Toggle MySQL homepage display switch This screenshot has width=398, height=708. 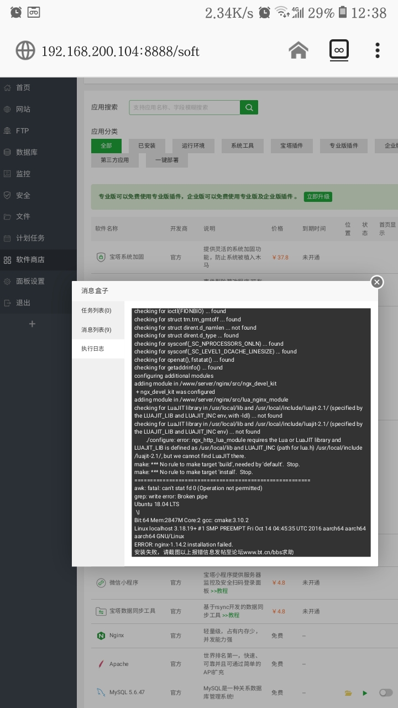tap(386, 693)
